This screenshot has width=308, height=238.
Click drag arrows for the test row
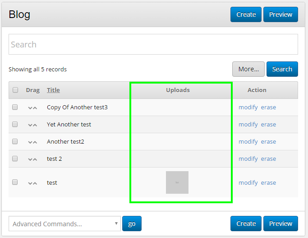[32, 183]
